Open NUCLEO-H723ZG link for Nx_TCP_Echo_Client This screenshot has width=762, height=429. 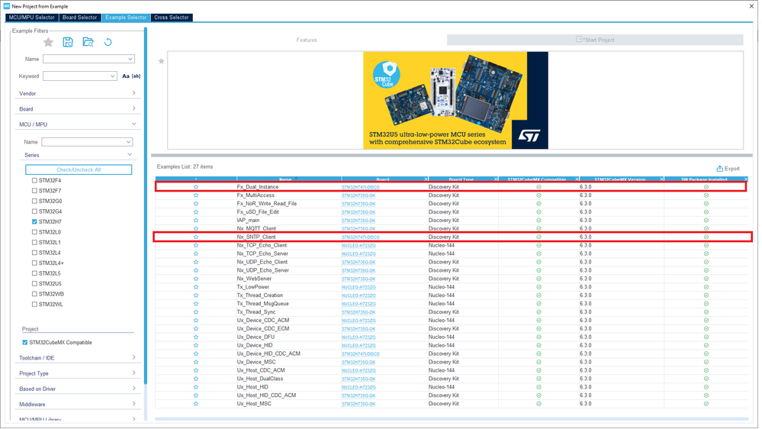(358, 246)
